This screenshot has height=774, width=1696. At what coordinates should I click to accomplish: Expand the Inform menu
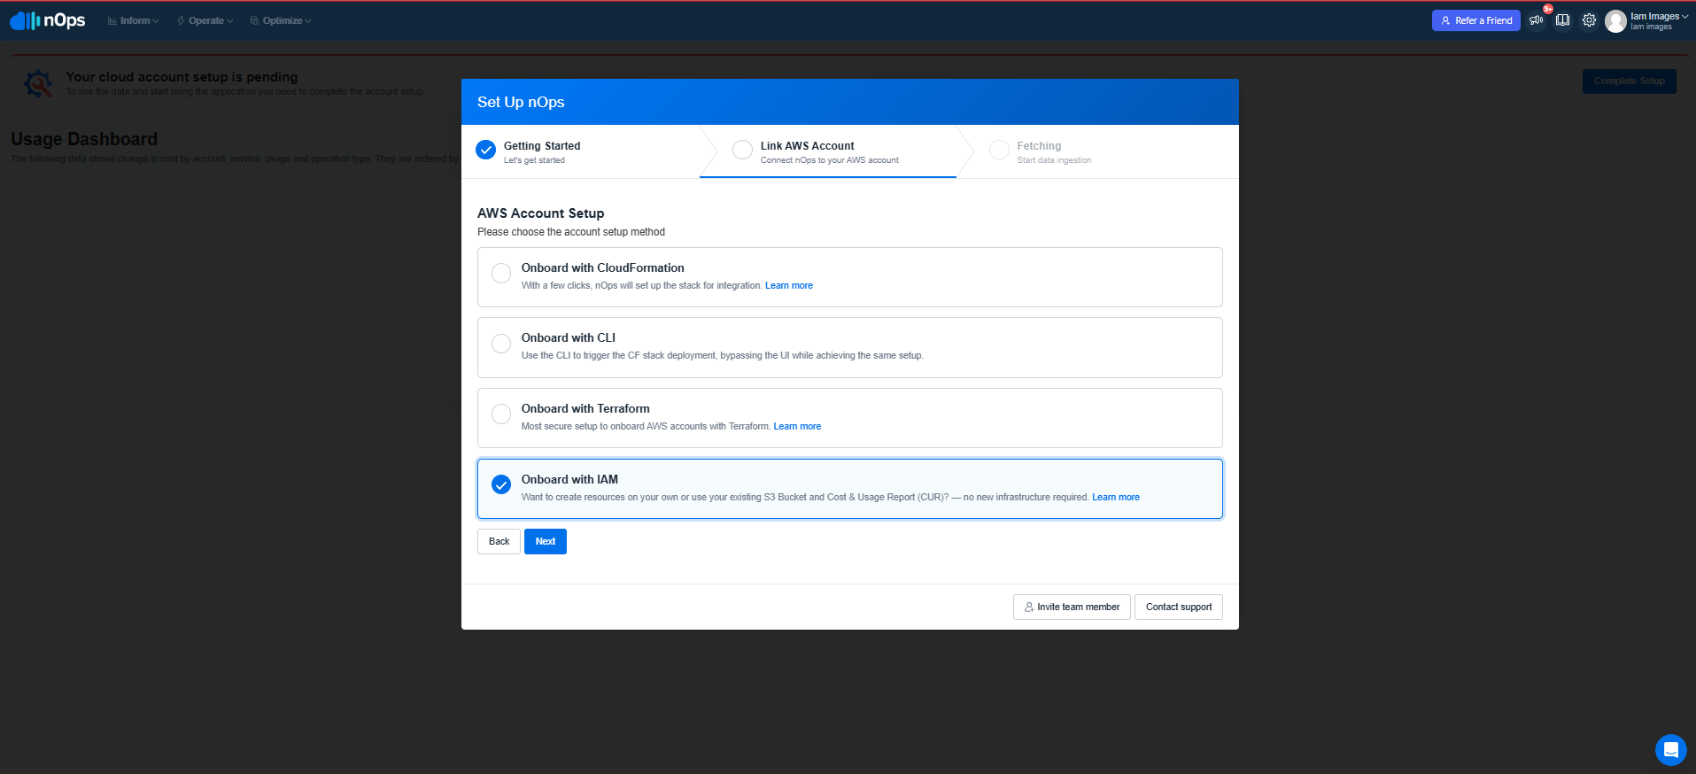[x=134, y=20]
